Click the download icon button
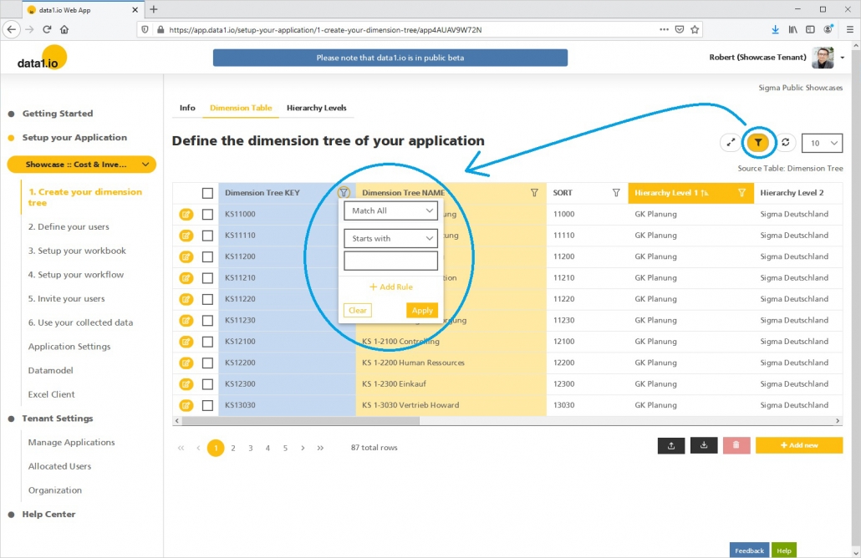Image resolution: width=861 pixels, height=558 pixels. point(704,445)
